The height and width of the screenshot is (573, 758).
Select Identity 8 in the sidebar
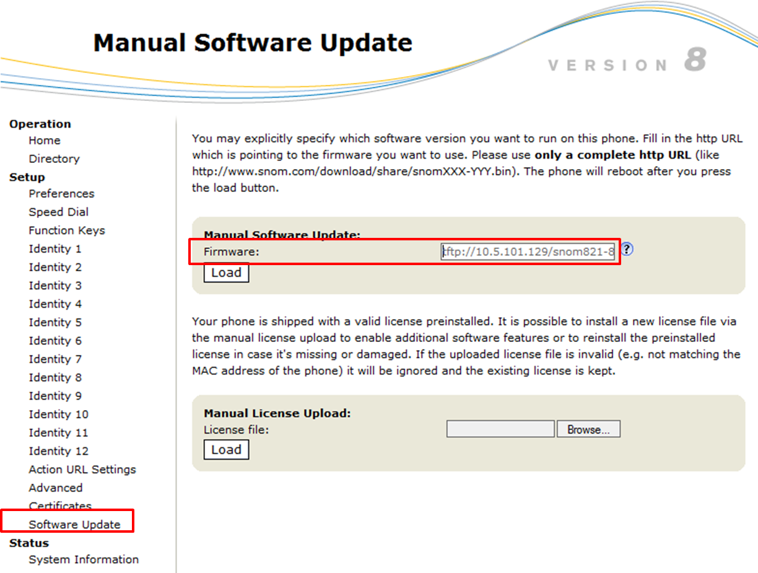[x=55, y=377]
